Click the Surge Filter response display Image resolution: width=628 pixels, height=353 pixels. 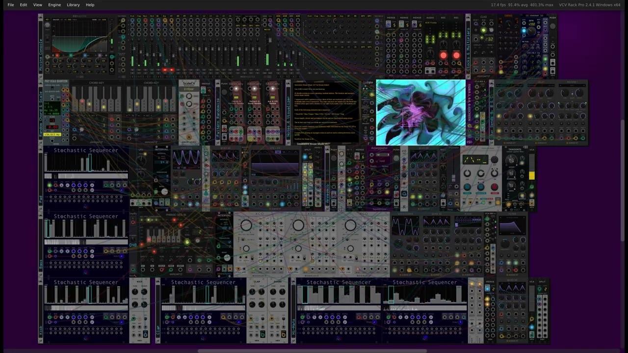tap(512, 226)
